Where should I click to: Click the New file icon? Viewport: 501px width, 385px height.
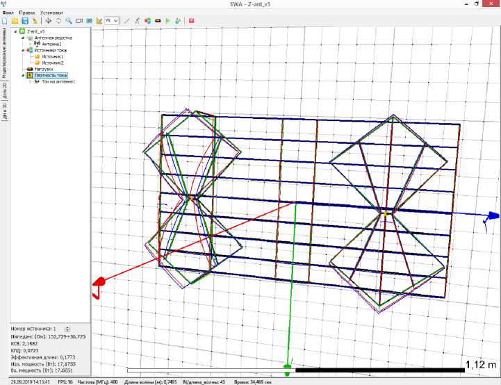coord(5,21)
